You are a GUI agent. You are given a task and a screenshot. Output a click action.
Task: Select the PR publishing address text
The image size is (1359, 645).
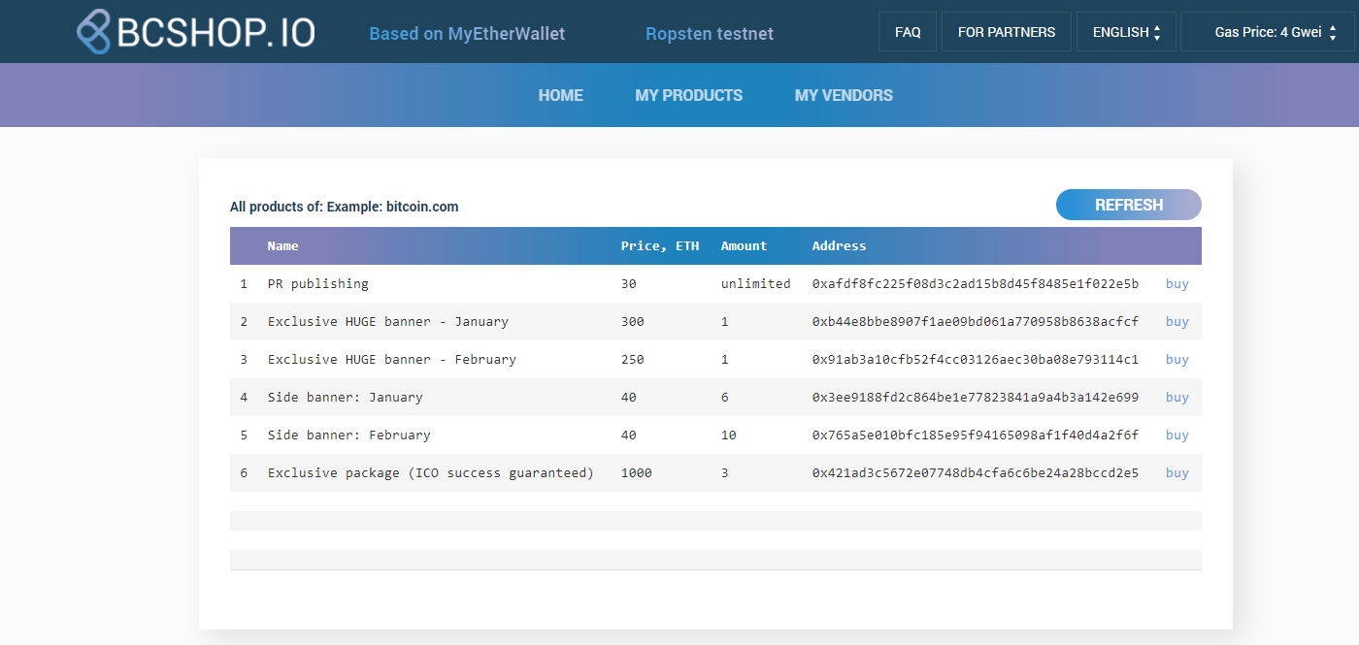click(x=976, y=284)
